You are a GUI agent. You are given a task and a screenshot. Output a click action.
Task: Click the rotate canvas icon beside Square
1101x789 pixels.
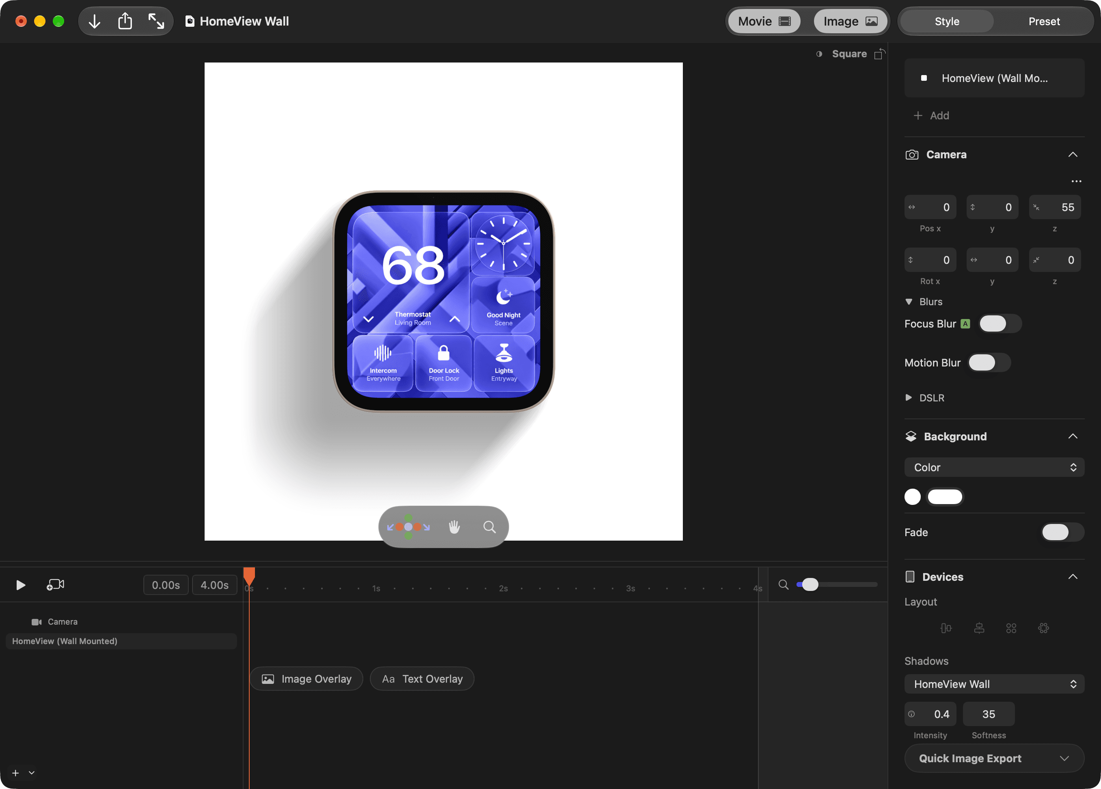880,54
